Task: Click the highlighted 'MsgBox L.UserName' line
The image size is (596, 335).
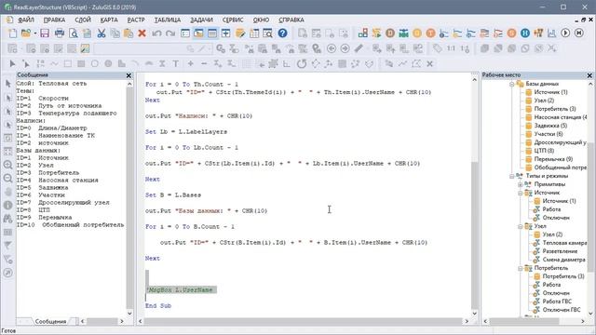Action: point(182,289)
